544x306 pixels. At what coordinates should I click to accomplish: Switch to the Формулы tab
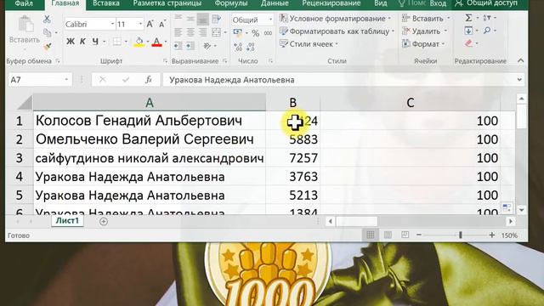(231, 3)
